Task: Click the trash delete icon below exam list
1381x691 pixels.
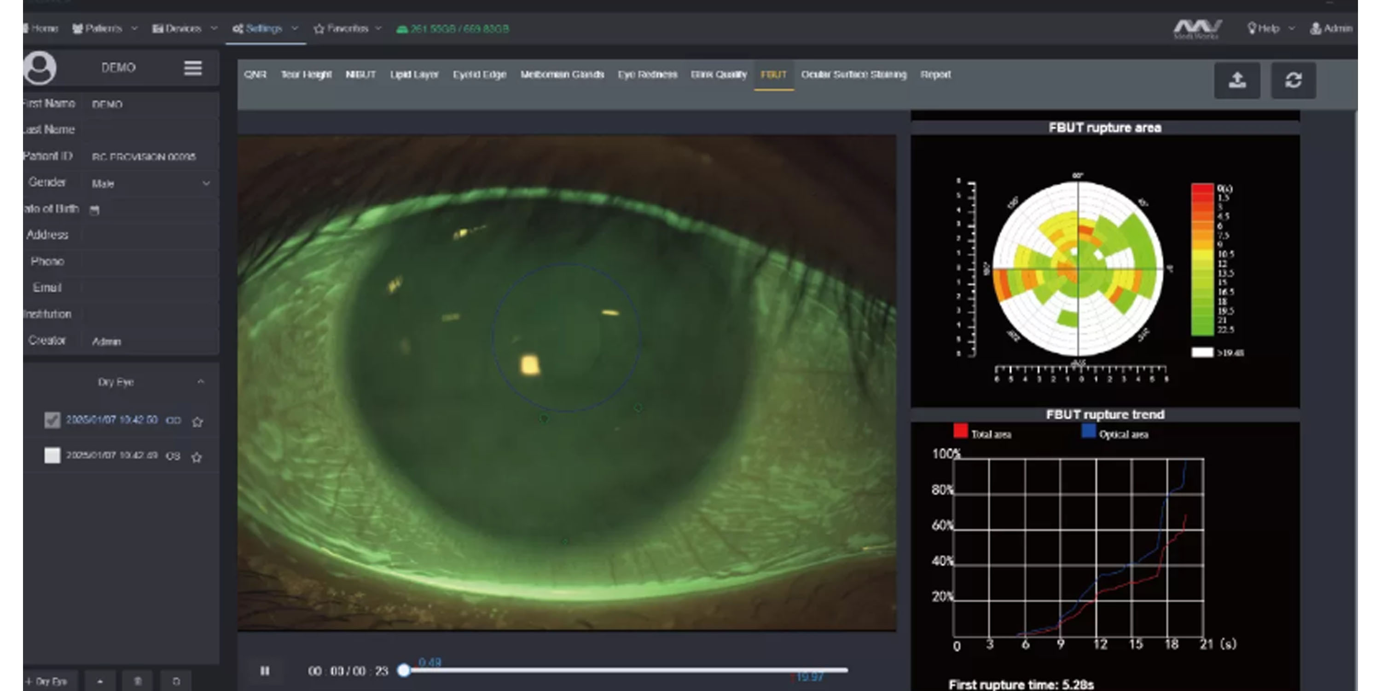Action: [x=138, y=681]
